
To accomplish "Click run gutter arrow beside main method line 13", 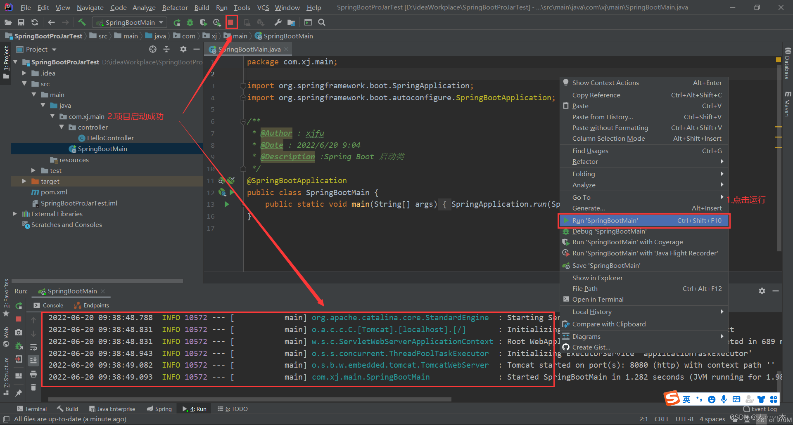I will click(227, 204).
